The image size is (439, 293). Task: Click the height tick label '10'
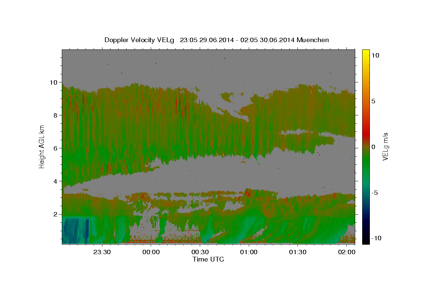[53, 82]
